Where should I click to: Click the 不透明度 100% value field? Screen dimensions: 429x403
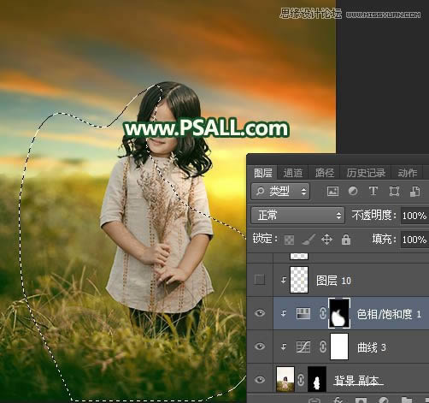click(414, 216)
